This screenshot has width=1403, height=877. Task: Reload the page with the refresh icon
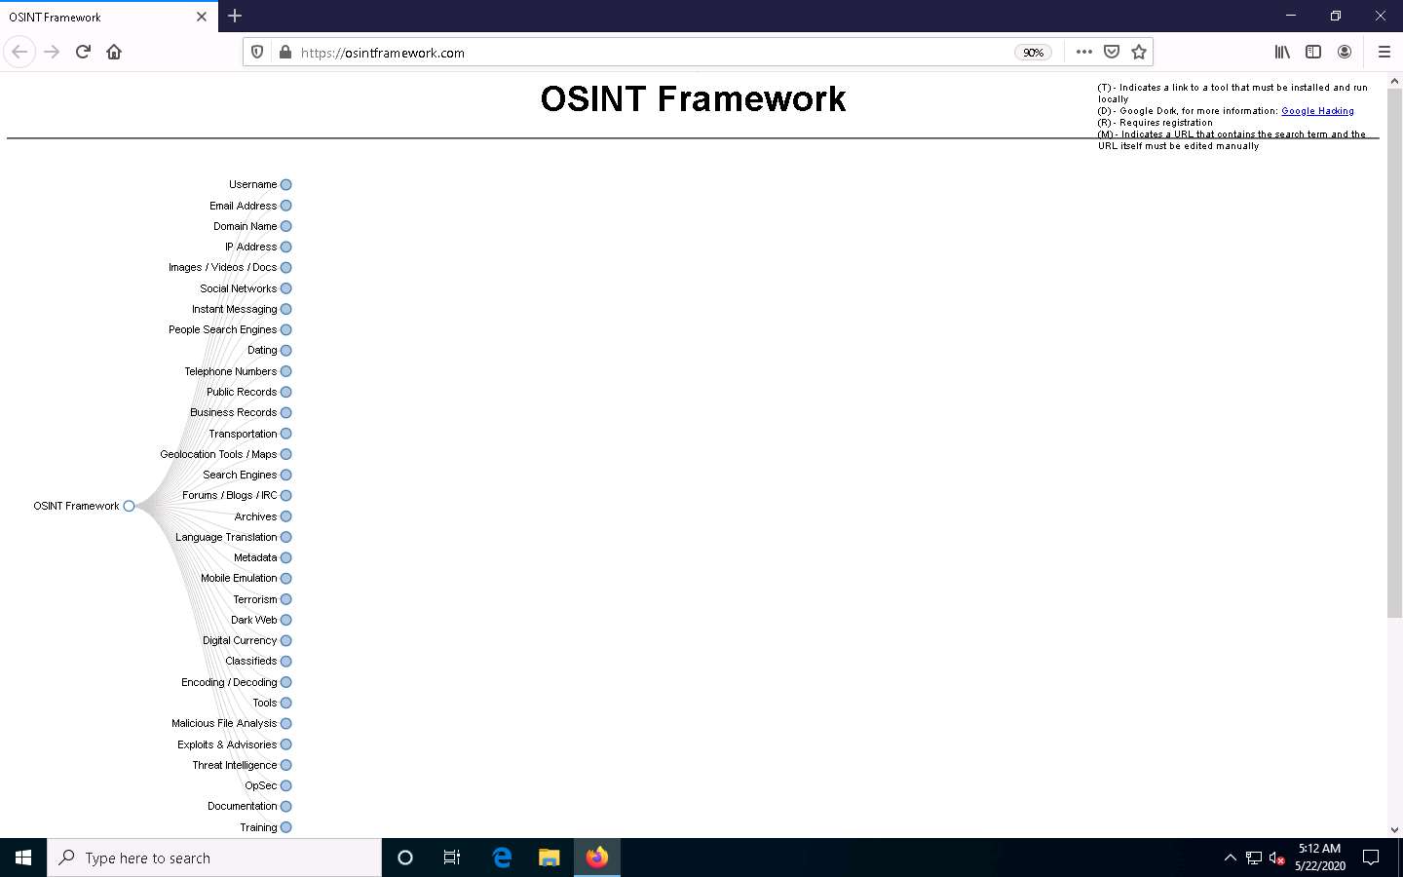pyautogui.click(x=83, y=52)
